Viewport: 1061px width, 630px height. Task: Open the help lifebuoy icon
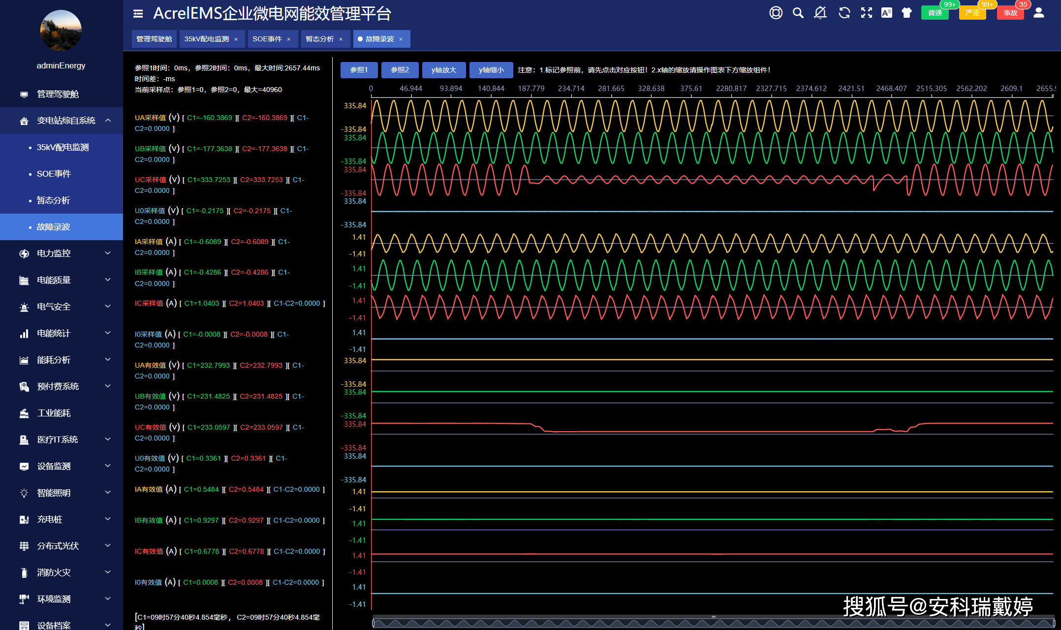click(x=776, y=13)
